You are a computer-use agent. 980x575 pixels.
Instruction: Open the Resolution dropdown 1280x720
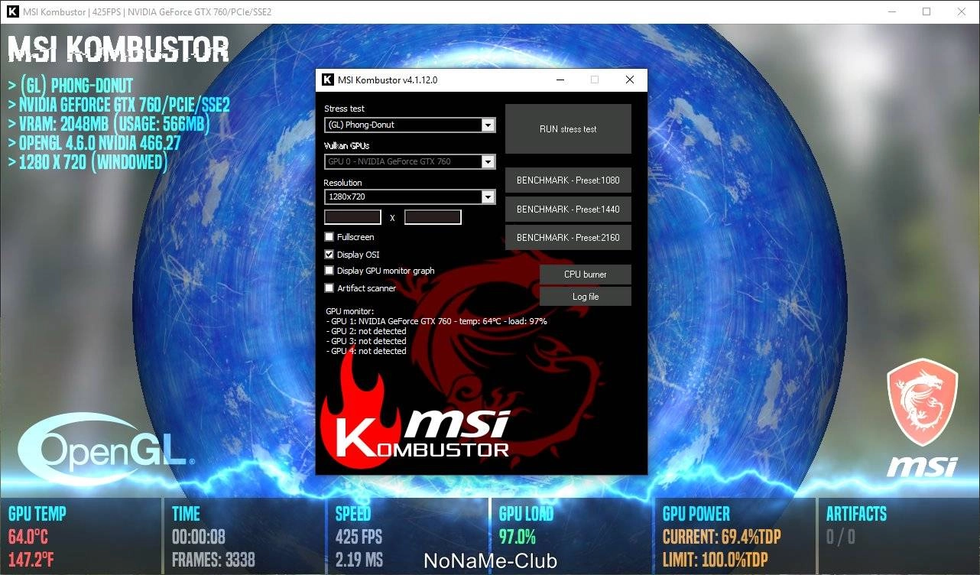(410, 197)
